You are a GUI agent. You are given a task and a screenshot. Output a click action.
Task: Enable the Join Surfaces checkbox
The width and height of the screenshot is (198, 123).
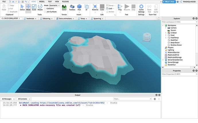pos(45,12)
